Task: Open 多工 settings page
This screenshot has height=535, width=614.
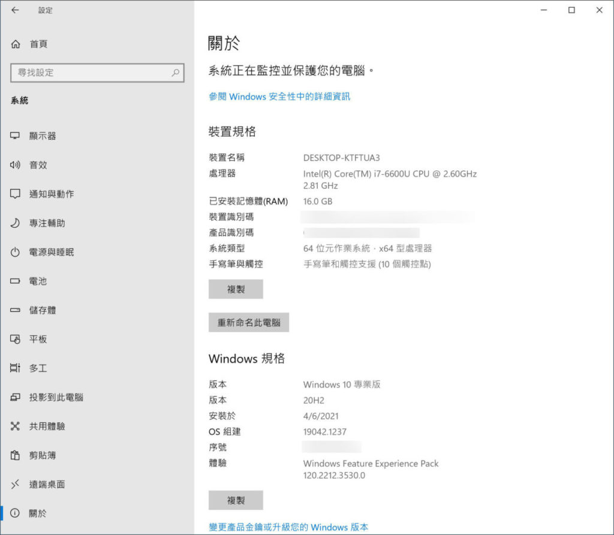Action: tap(97, 368)
